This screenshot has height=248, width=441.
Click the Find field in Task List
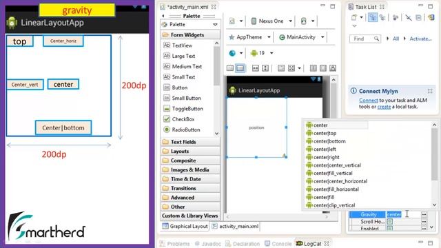(365, 39)
